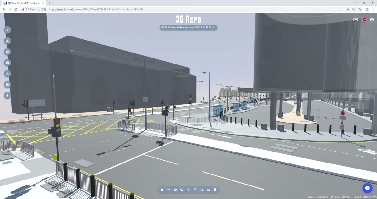Show all hidden objects with eye icon
The image size is (377, 199).
[x=175, y=190]
